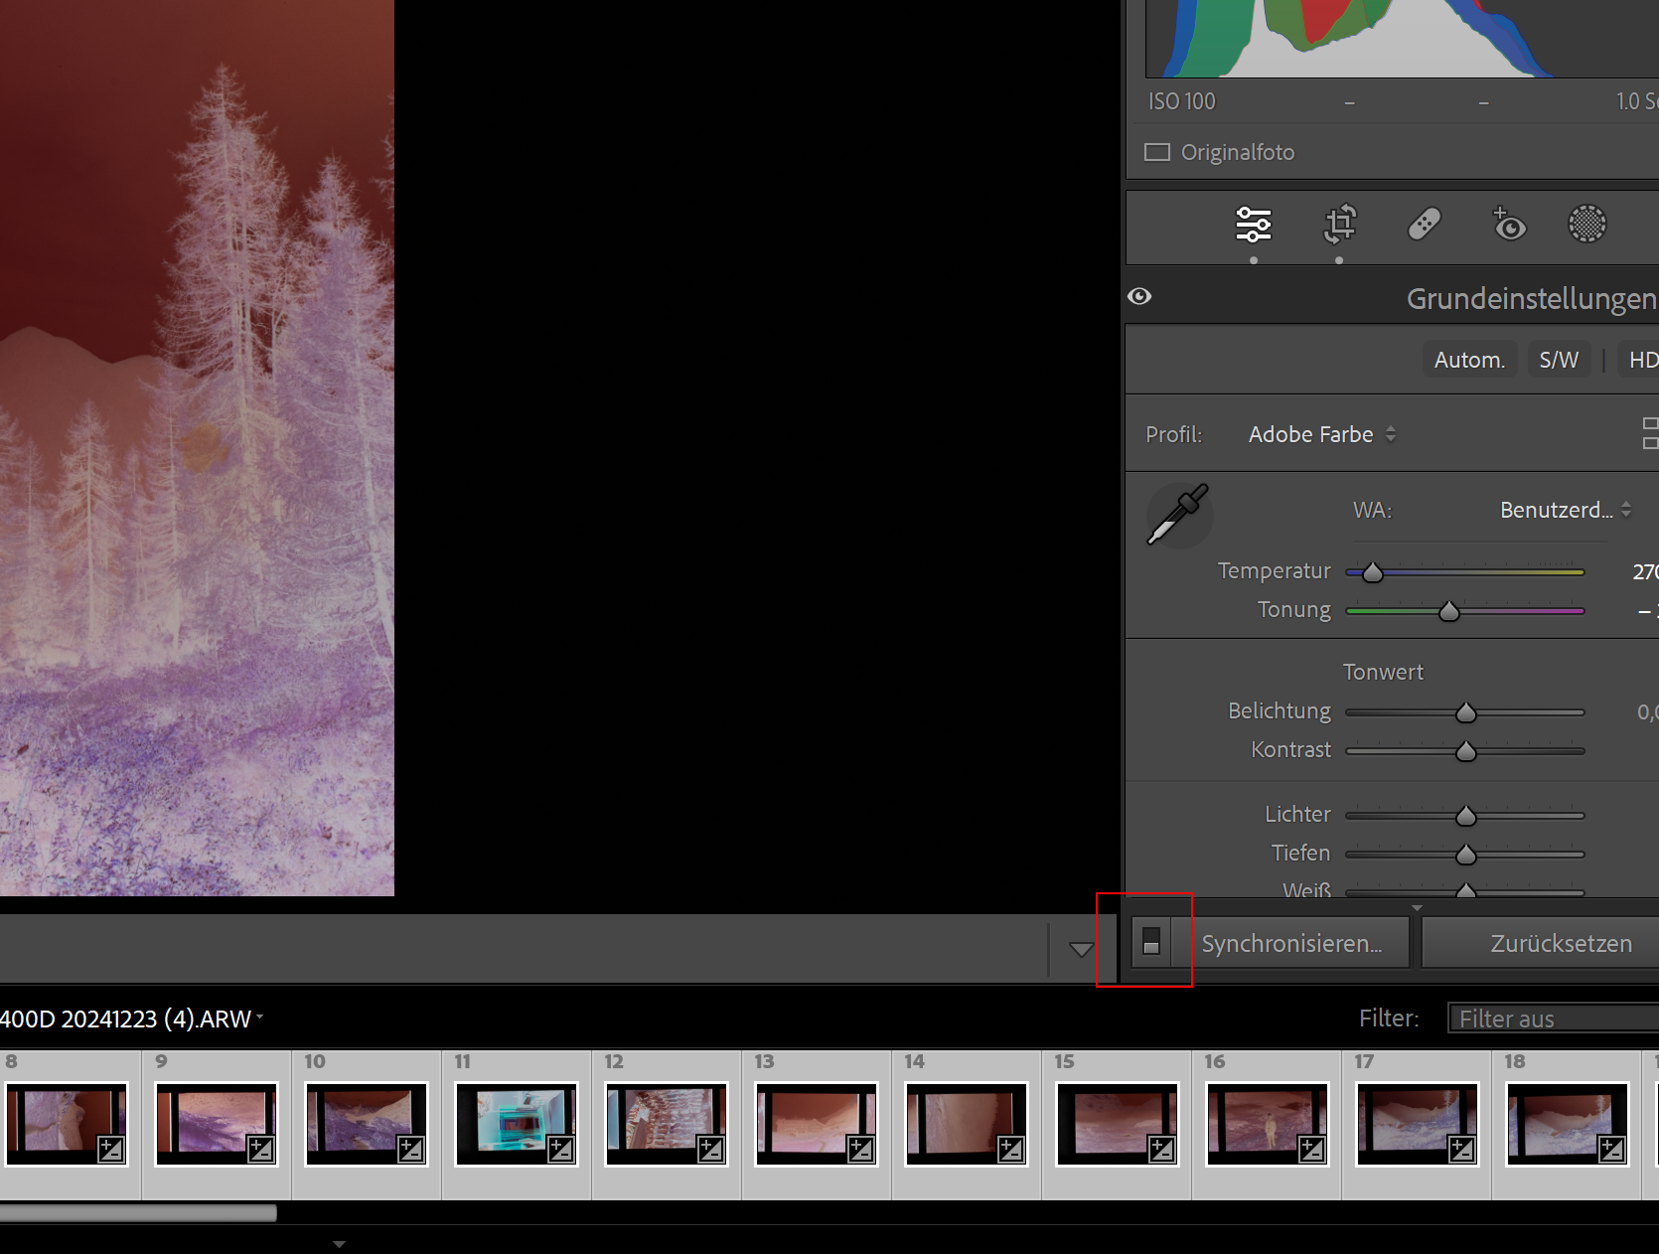Open the file name 400D 20241223 (4).ARW menu
This screenshot has width=1659, height=1254.
point(131,1019)
